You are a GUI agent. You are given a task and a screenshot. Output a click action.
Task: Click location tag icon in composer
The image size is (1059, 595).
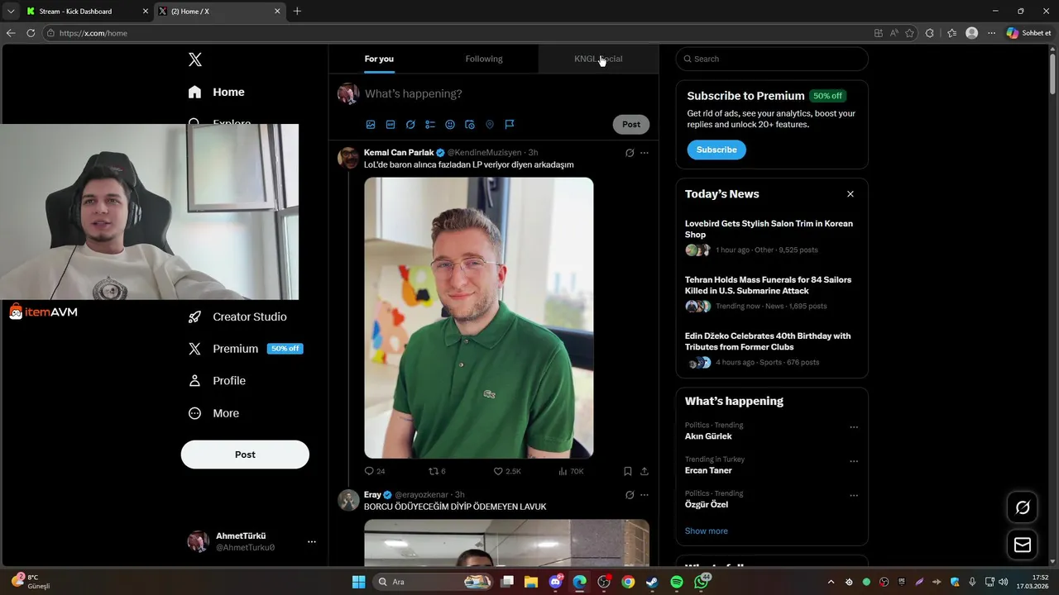pyautogui.click(x=490, y=125)
